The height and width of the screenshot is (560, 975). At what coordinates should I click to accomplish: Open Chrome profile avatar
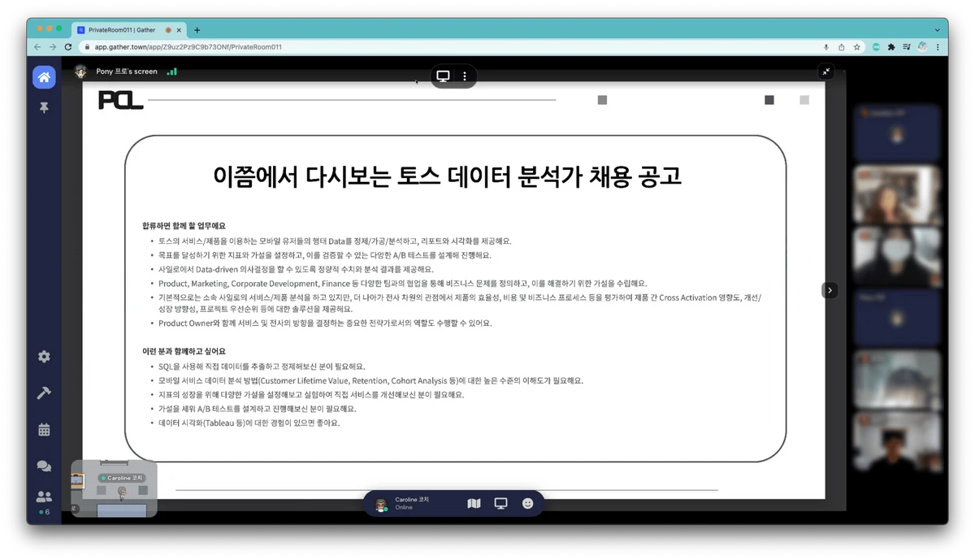pos(922,47)
